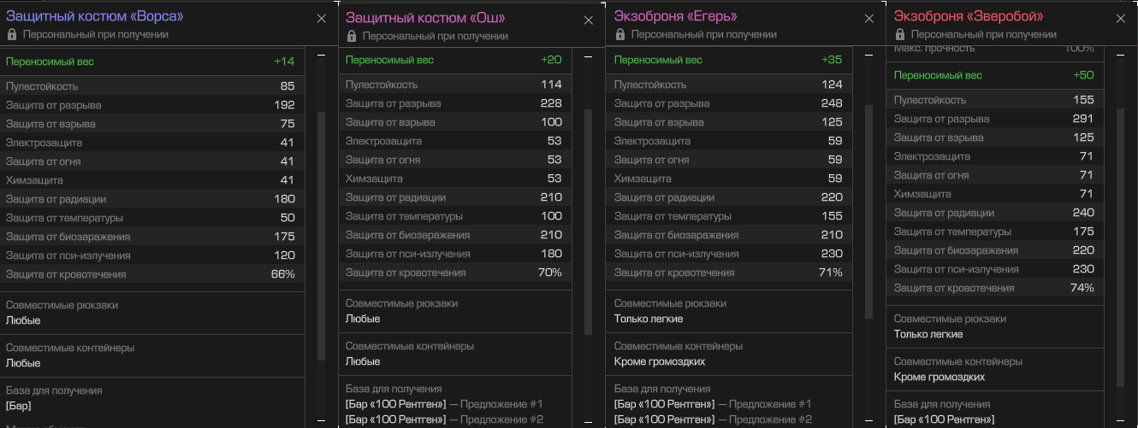This screenshot has height=428, width=1138.
Task: Close the «Зверобой» exoarmor tooltip
Action: pos(1121,19)
